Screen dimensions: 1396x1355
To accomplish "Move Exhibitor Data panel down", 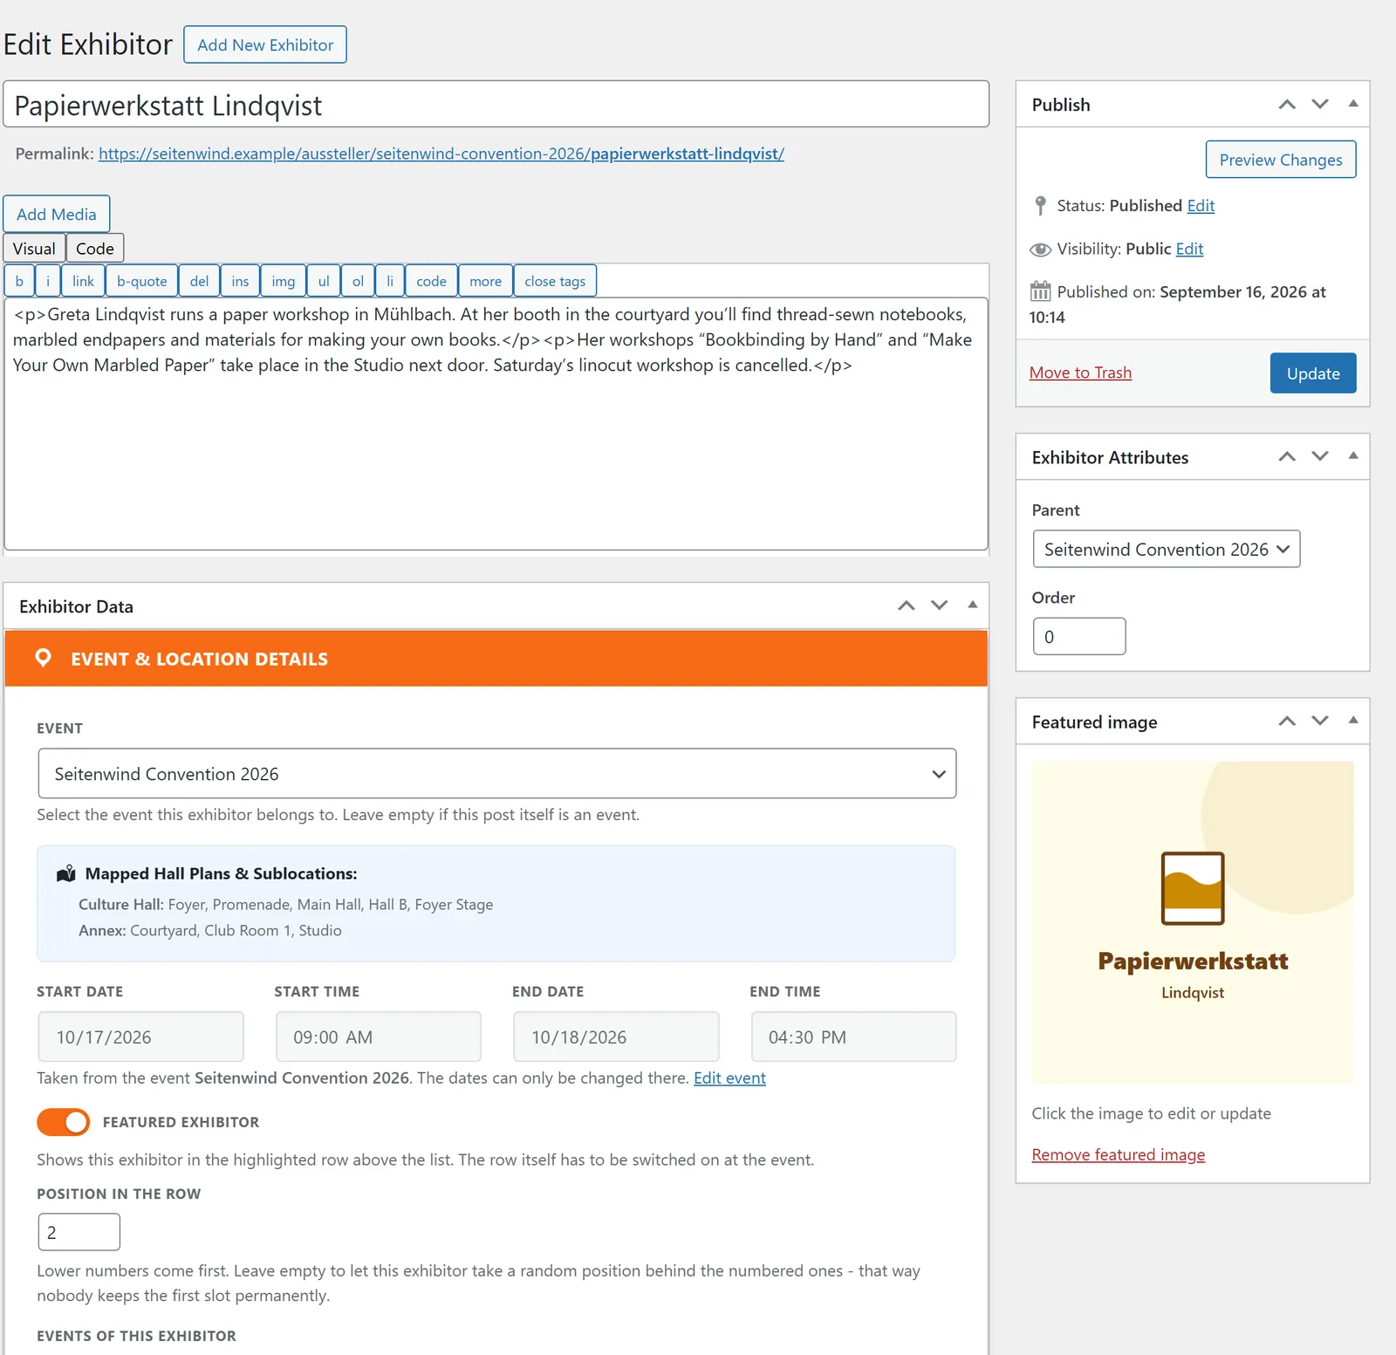I will 940,606.
